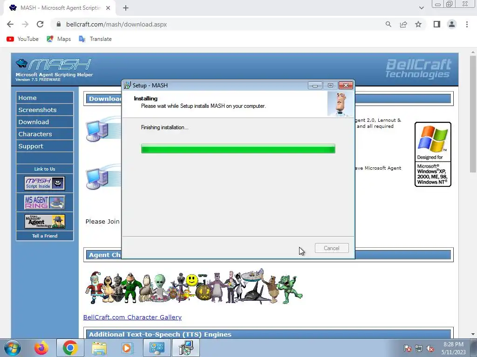Click the agent characters group image
Image resolution: width=477 pixels, height=357 pixels.
pos(194,286)
